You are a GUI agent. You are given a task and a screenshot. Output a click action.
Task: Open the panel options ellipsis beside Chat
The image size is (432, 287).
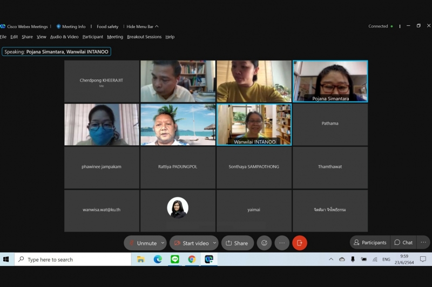[x=423, y=242]
